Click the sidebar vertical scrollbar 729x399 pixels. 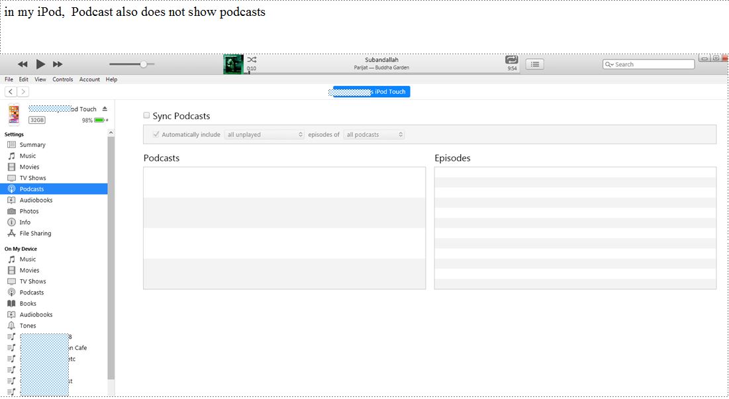(x=111, y=258)
